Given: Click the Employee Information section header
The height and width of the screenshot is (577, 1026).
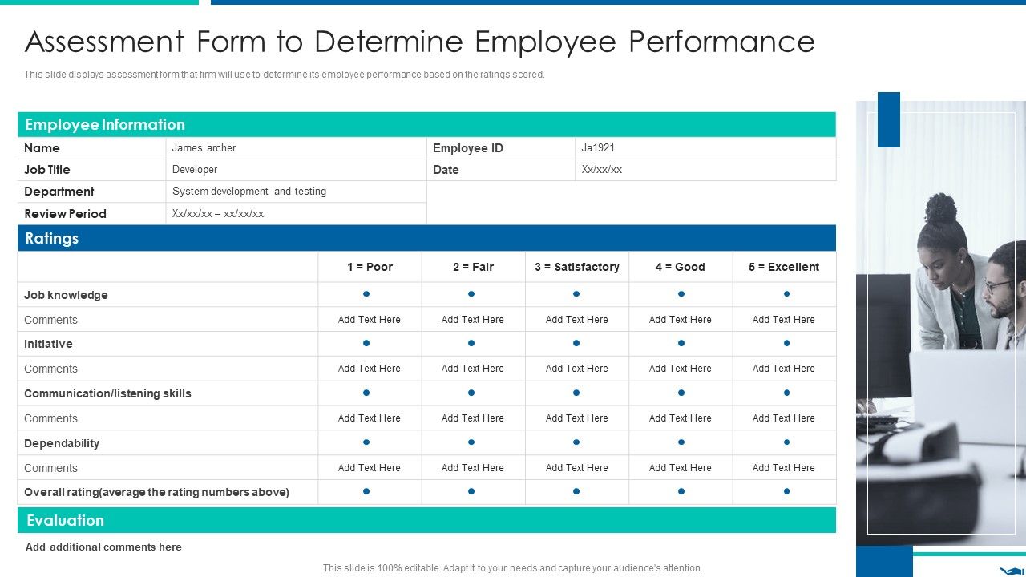Looking at the screenshot, I should (426, 124).
